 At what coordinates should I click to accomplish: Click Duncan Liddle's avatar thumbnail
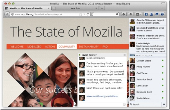(132, 61)
